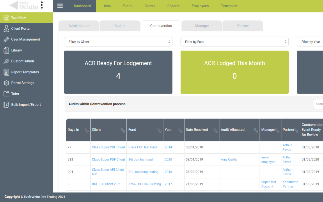Click the hamburger menu icon
Viewport: 323px width, 202px height.
[60, 6]
